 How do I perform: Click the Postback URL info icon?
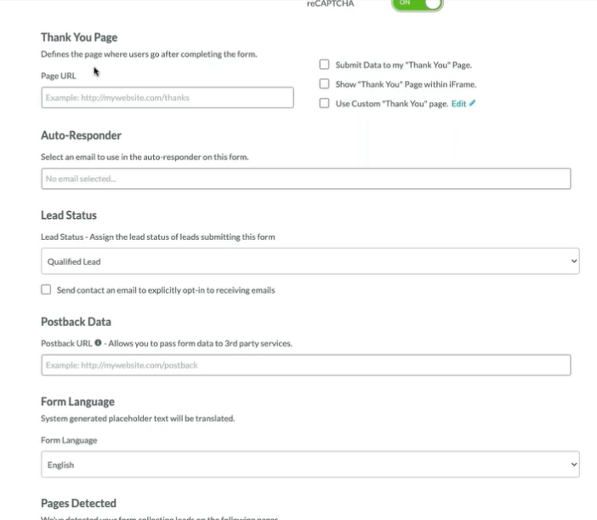[99, 344]
